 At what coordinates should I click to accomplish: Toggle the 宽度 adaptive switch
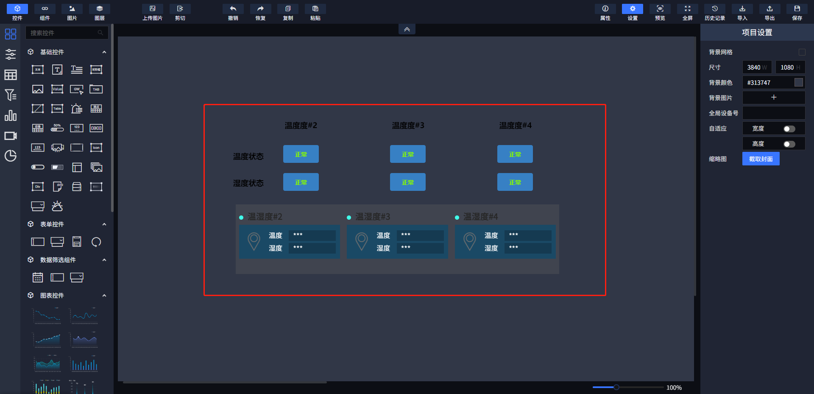789,129
